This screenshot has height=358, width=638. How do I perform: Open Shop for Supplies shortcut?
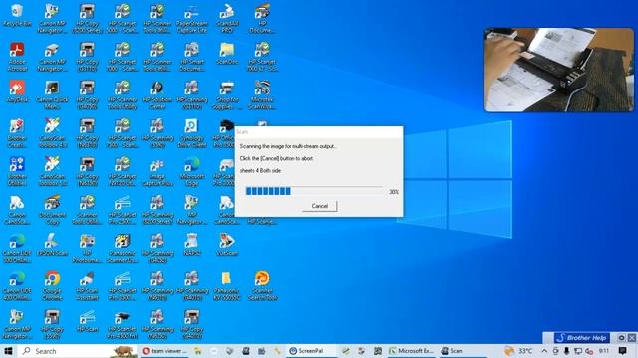(227, 94)
